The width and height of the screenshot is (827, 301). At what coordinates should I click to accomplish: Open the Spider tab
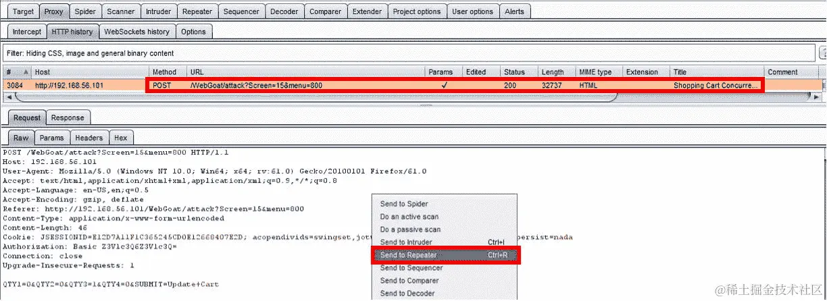85,11
